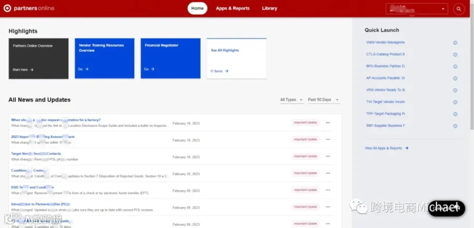Open Vendor Training Resources Overview card
The width and height of the screenshot is (474, 228).
click(x=105, y=58)
